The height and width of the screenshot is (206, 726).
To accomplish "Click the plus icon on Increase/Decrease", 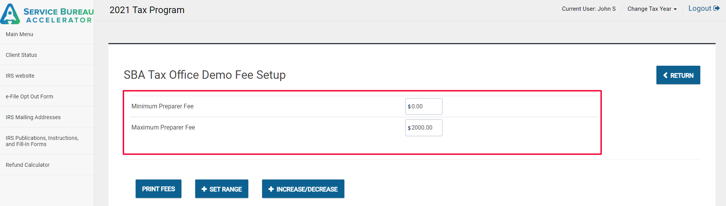I will [271, 189].
